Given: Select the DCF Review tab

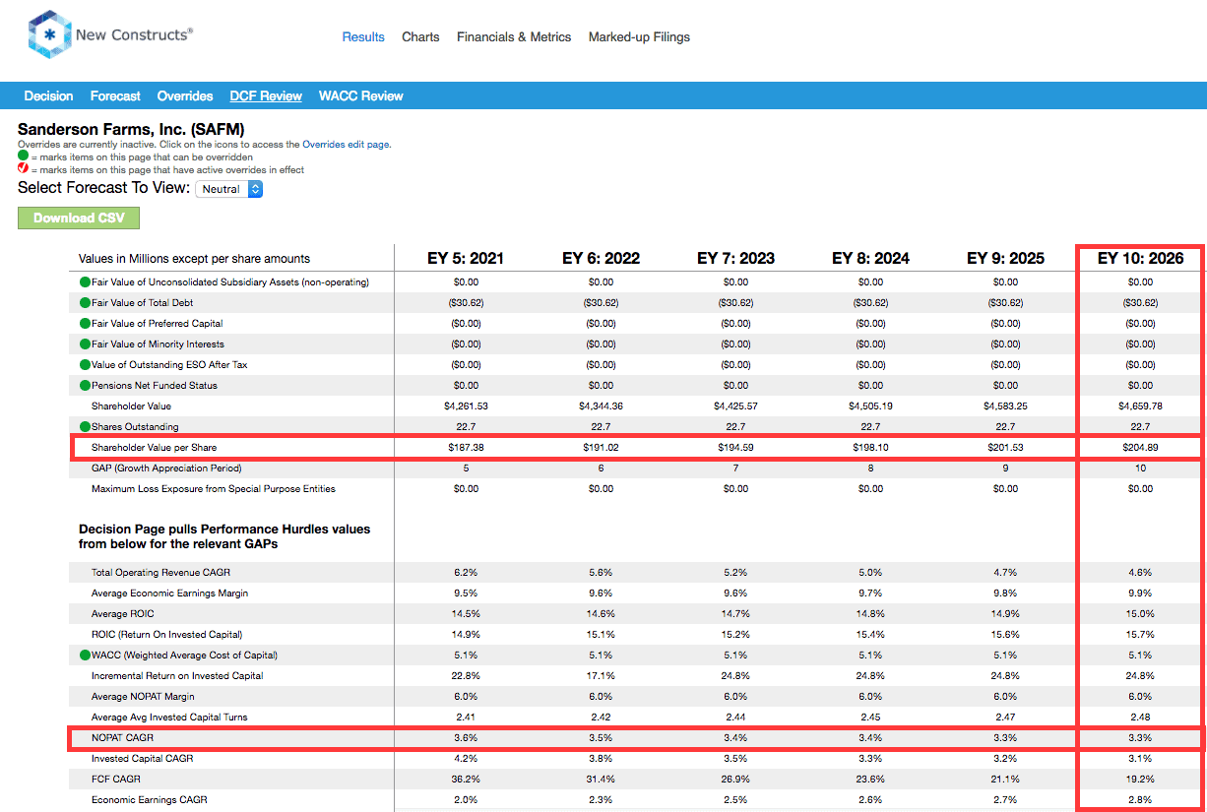Looking at the screenshot, I should [x=266, y=96].
